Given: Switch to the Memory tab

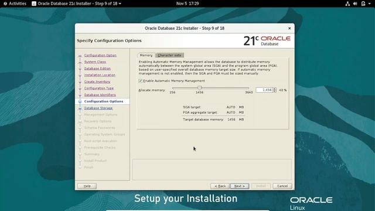Looking at the screenshot, I should [146, 55].
